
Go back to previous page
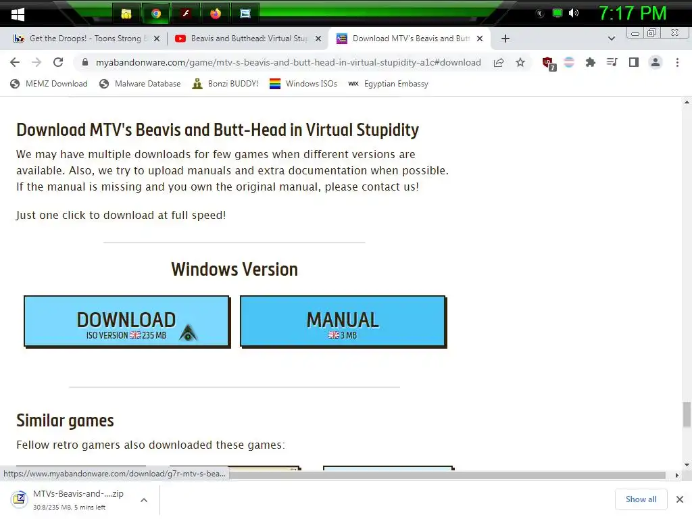(15, 62)
